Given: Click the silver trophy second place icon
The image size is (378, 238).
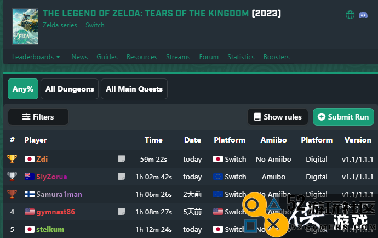Looking at the screenshot, I should pos(12,177).
